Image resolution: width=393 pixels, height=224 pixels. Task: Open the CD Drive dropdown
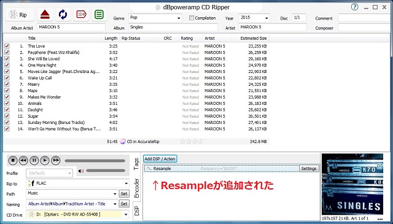(126, 214)
